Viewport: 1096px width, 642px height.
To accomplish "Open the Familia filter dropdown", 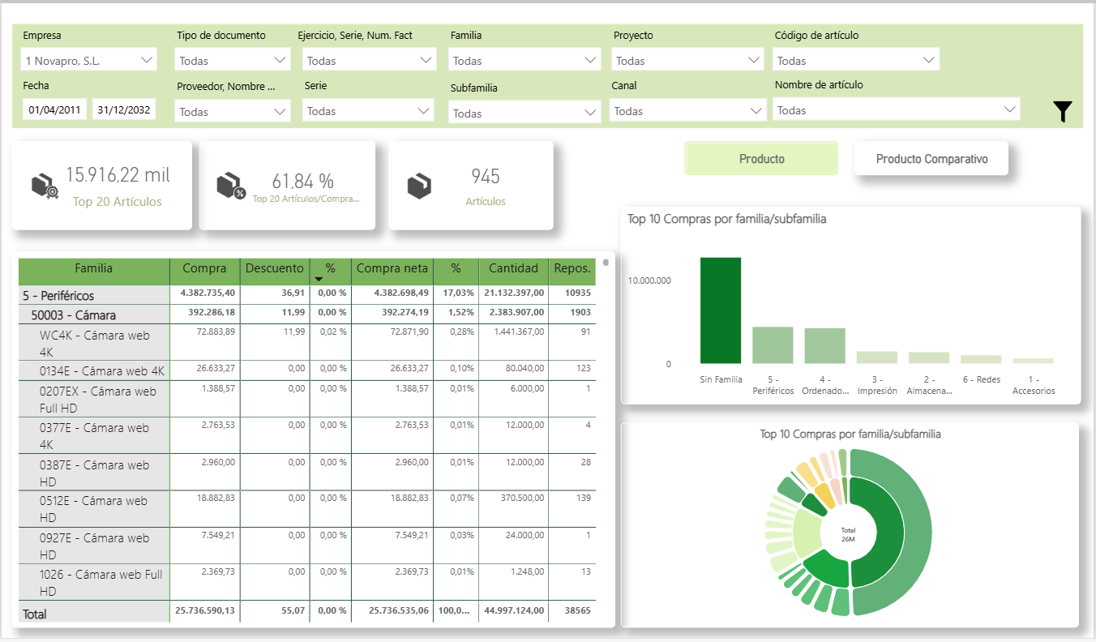I will [524, 60].
